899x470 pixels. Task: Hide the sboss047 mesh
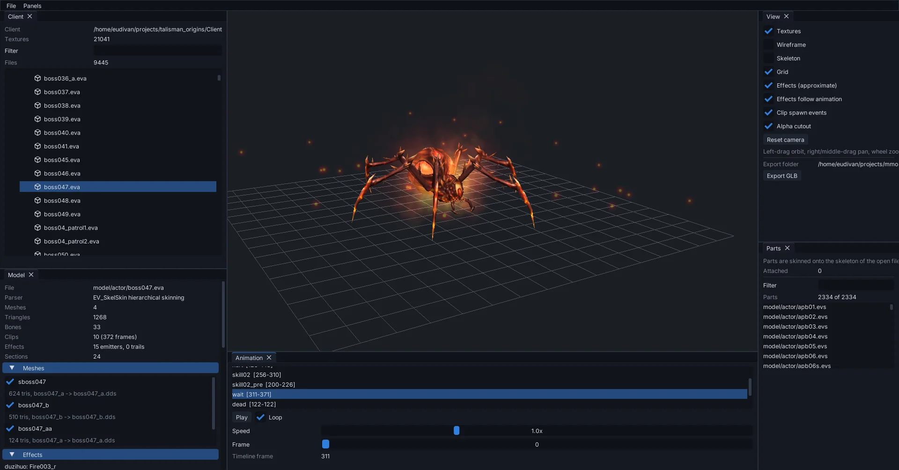click(10, 382)
